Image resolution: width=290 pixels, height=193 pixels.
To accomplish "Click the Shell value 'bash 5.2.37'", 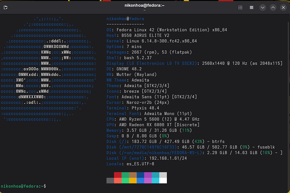I will [138, 58].
